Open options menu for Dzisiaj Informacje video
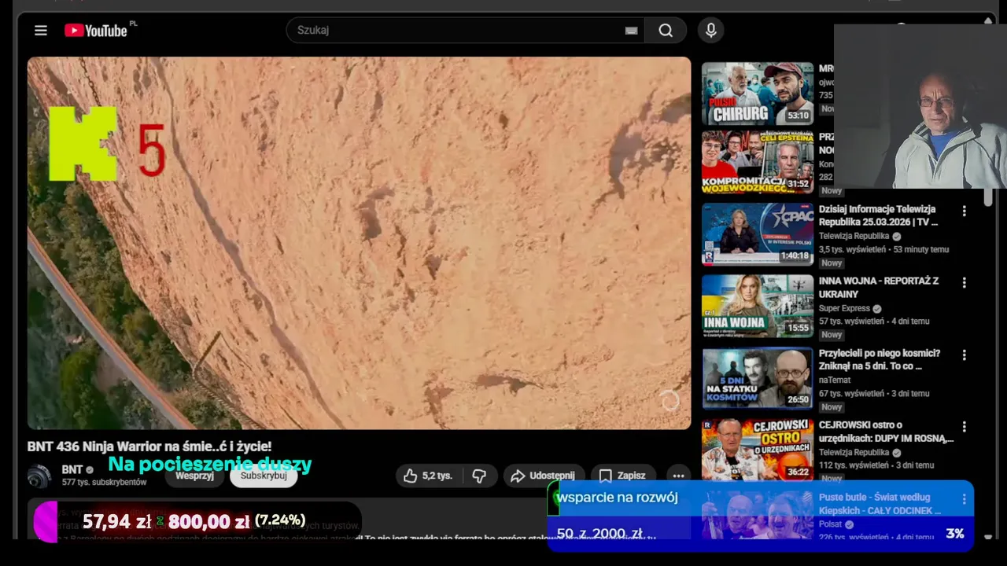Viewport: 1007px width, 566px height. [964, 211]
